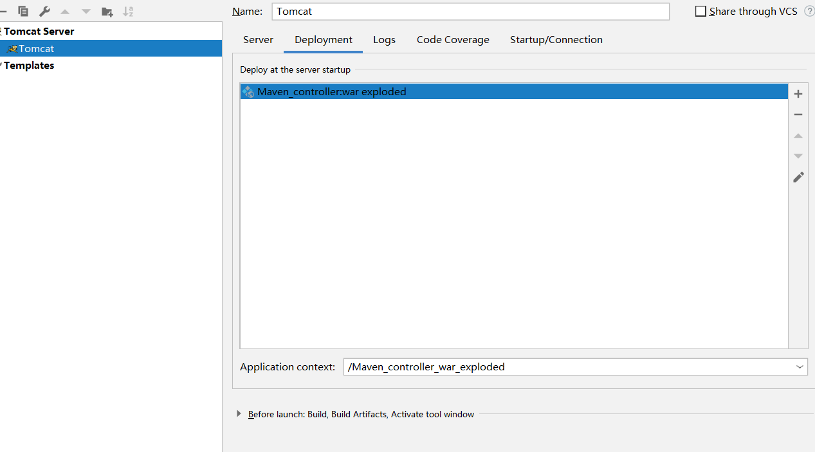Select the Tomcat Server tree node
This screenshot has height=452, width=815.
(39, 32)
